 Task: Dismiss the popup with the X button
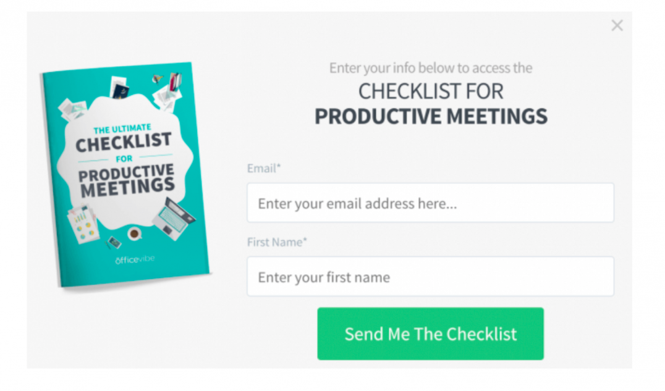point(617,25)
